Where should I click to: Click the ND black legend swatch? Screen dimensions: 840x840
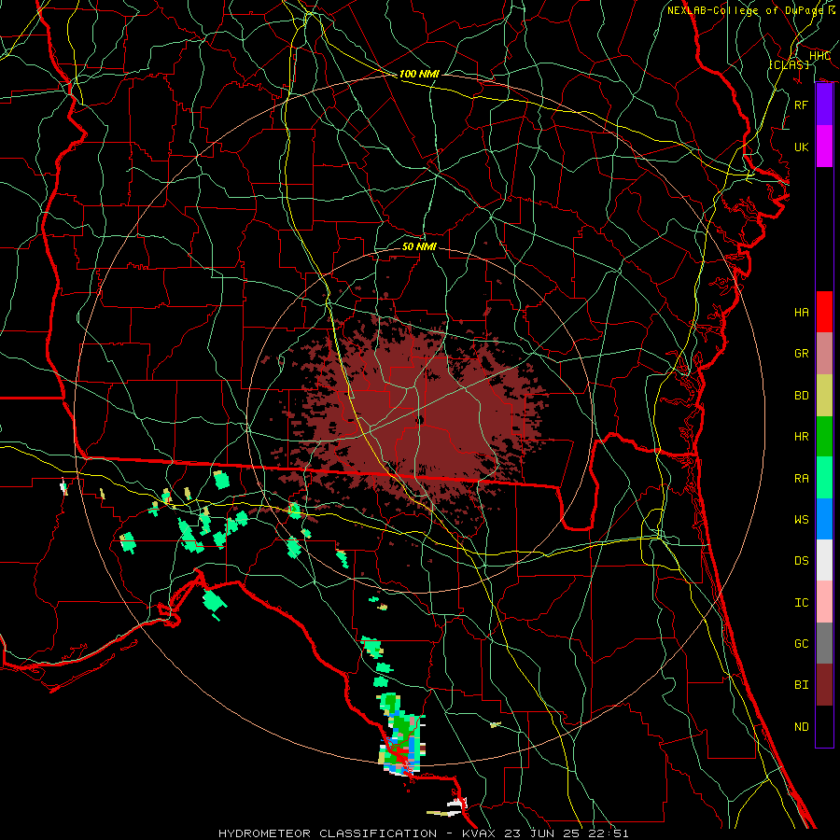coord(824,726)
